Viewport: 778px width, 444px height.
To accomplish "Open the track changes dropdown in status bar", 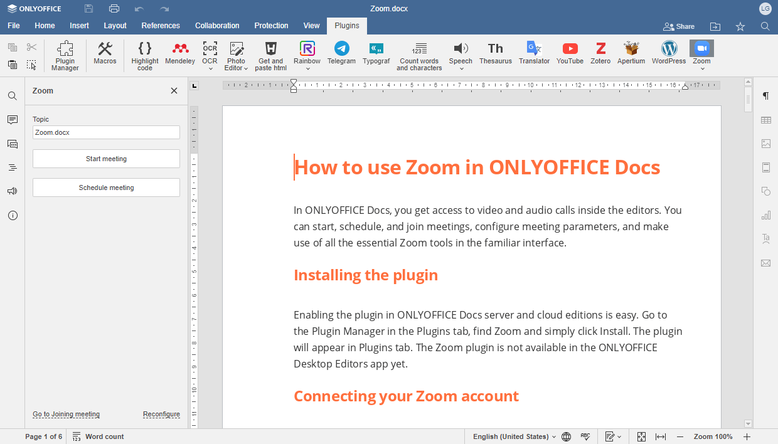I will [x=613, y=436].
